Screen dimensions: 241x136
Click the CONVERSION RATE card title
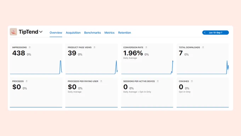(x=133, y=47)
